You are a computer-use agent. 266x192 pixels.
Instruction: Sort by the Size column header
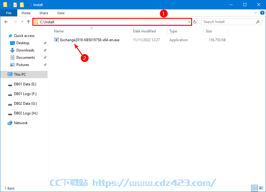pos(209,31)
